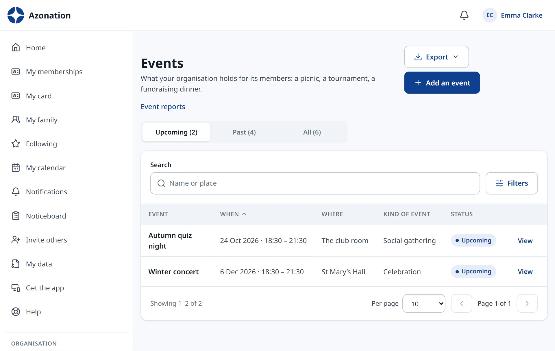Click the Help lifebuoy icon
This screenshot has height=351, width=555.
[16, 312]
